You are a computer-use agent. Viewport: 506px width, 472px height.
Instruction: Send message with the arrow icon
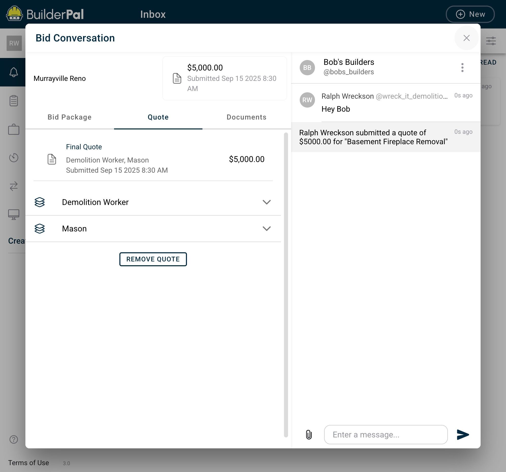tap(463, 435)
